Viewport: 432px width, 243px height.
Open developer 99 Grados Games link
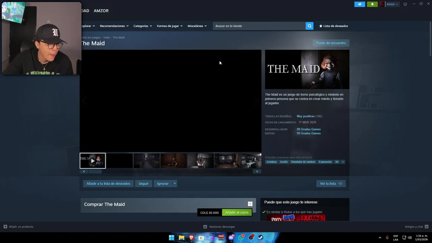coord(308,129)
